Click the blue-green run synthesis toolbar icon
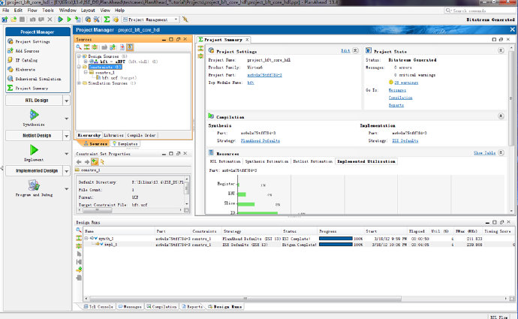The height and width of the screenshot is (319, 518). pos(60,20)
